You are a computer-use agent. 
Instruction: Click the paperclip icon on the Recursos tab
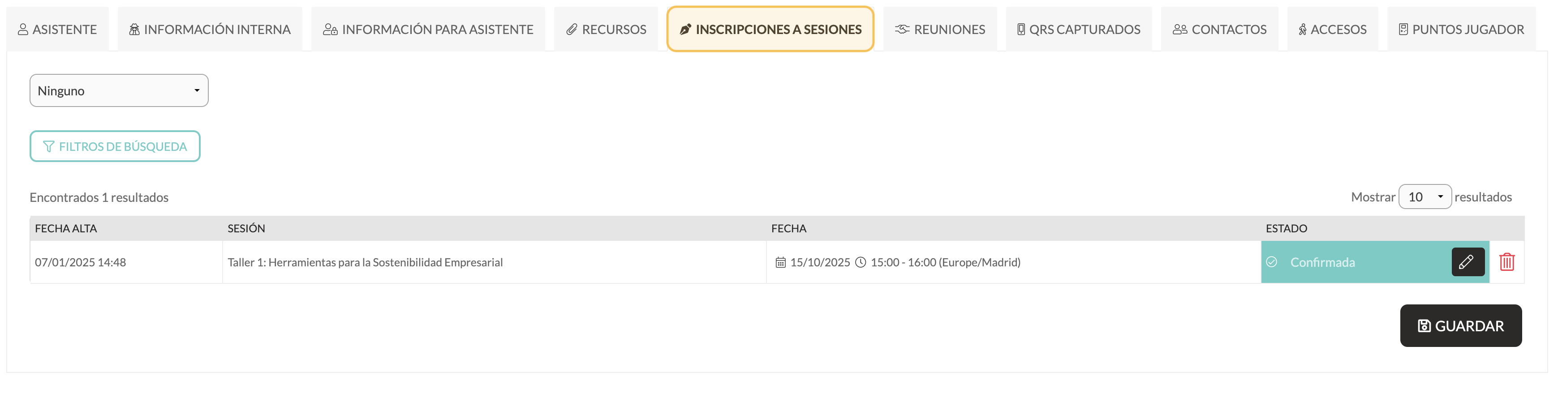coord(572,29)
